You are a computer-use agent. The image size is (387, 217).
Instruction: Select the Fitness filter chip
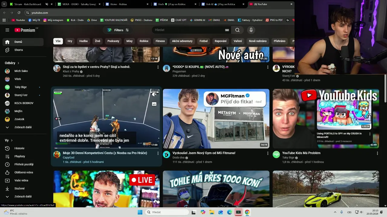(160, 41)
